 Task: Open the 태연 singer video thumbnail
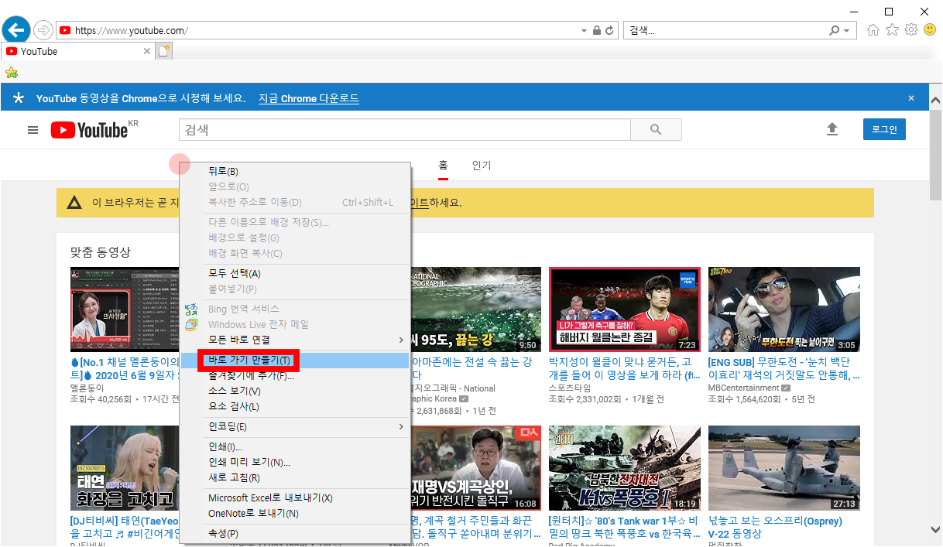[x=125, y=467]
